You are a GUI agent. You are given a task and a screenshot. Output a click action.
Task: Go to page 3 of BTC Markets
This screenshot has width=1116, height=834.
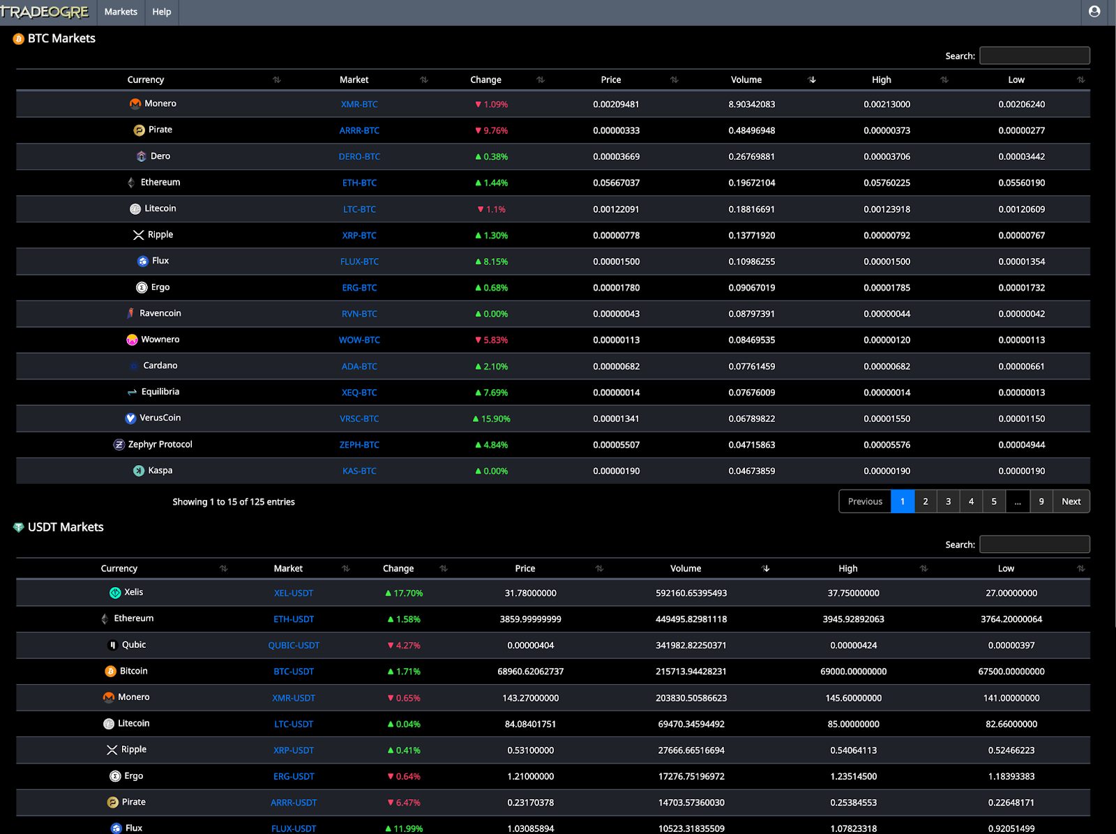[949, 501]
